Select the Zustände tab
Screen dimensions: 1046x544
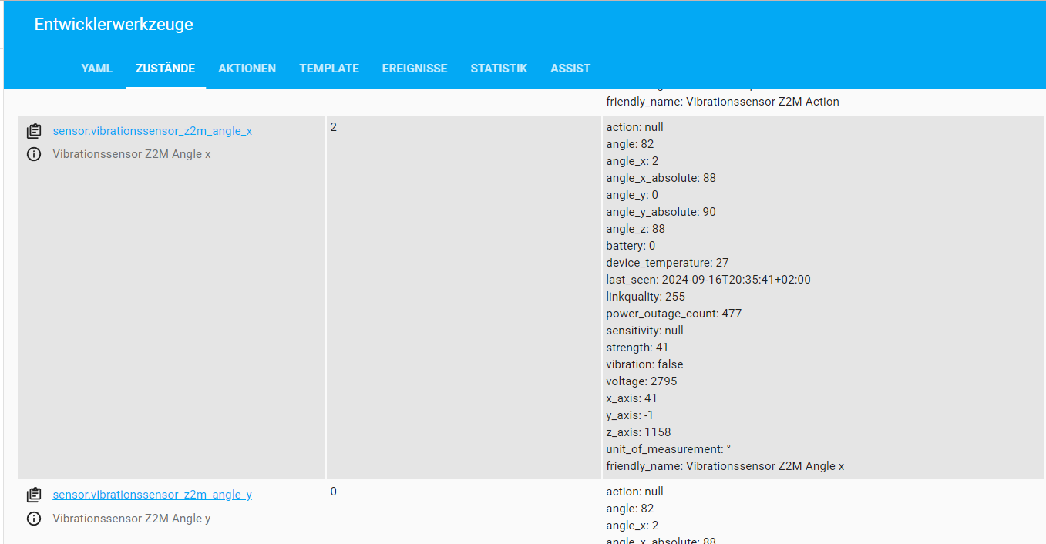(x=165, y=69)
